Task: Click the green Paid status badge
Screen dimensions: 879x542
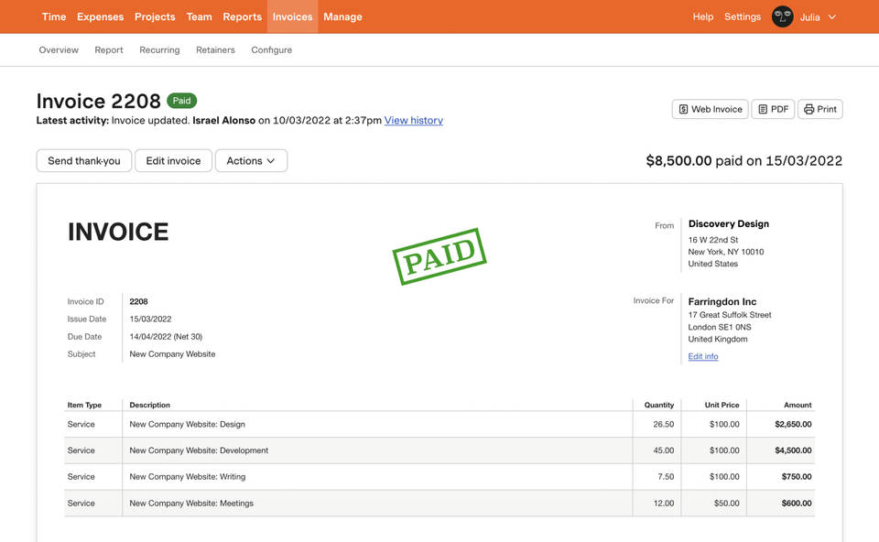Action: [x=181, y=101]
